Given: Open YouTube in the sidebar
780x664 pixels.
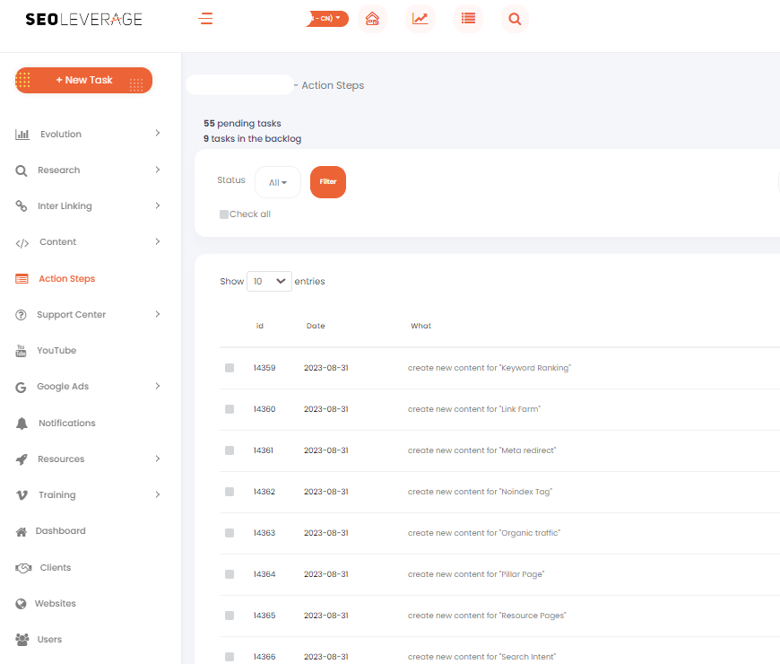Looking at the screenshot, I should click(56, 351).
